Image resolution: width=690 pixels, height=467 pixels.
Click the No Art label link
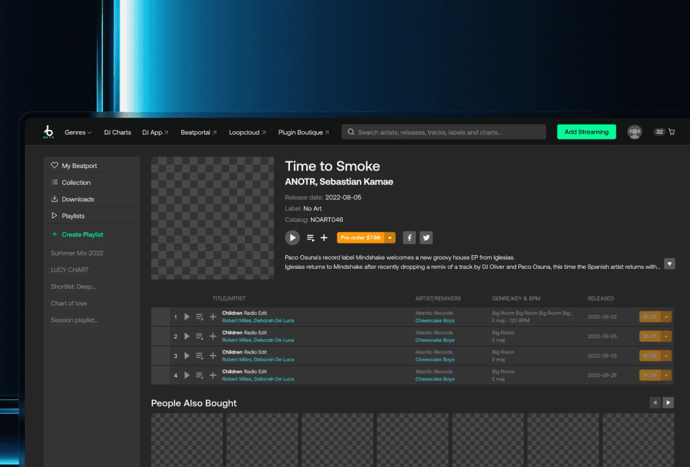312,209
